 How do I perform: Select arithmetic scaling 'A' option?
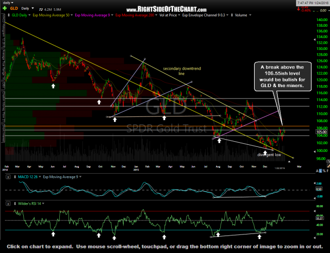[x=317, y=171]
